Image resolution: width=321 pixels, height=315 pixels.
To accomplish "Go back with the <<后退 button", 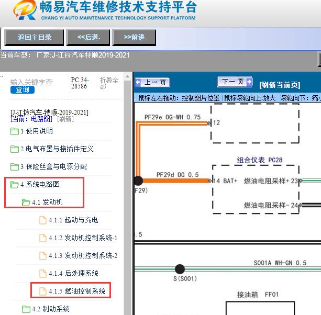I will pyautogui.click(x=88, y=38).
